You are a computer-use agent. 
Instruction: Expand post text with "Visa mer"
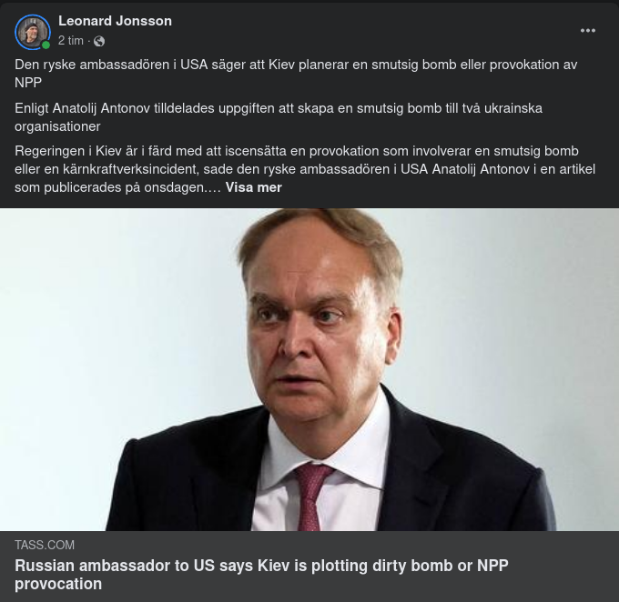pyautogui.click(x=253, y=187)
